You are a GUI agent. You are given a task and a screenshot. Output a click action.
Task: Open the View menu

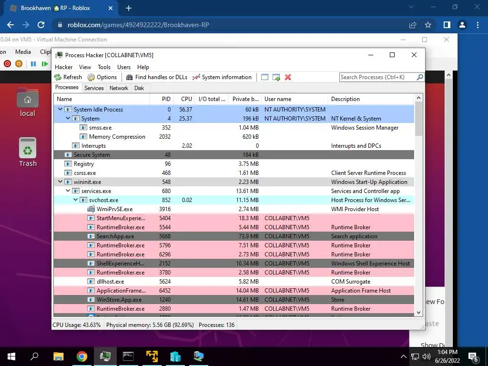tap(85, 67)
